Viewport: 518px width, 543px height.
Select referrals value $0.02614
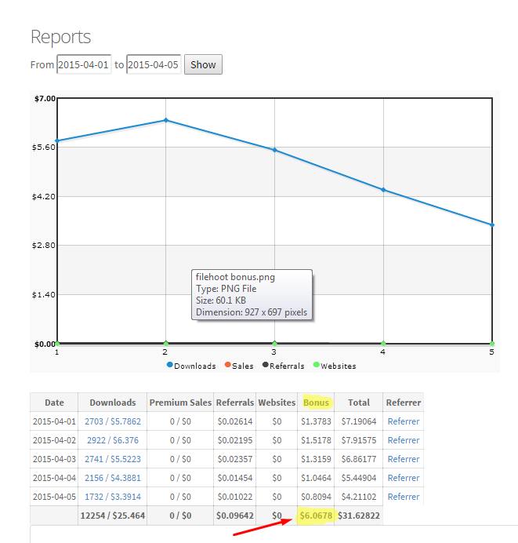235,421
